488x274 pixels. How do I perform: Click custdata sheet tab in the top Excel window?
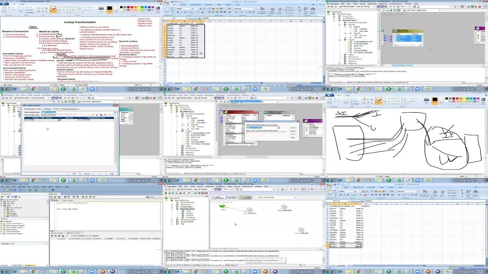click(x=178, y=83)
